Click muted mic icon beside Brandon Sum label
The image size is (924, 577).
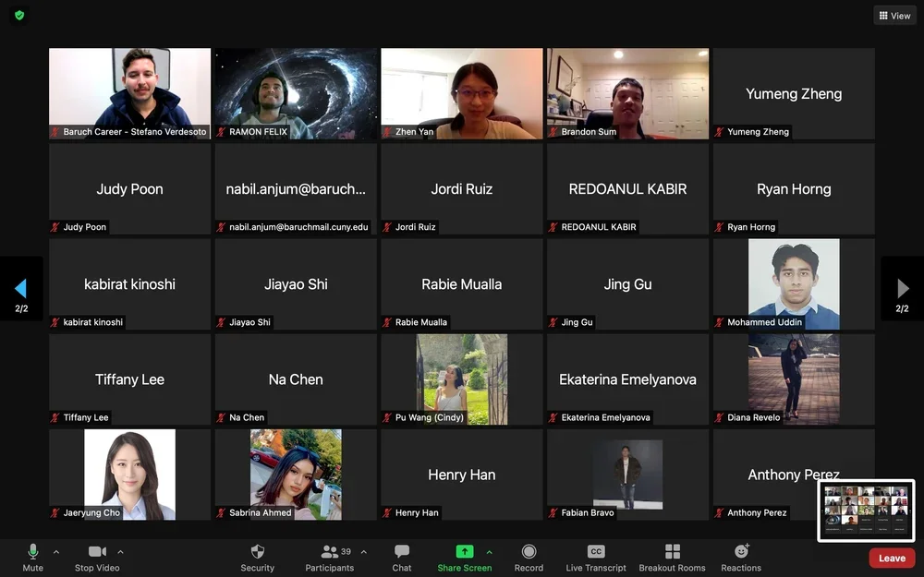coord(553,132)
